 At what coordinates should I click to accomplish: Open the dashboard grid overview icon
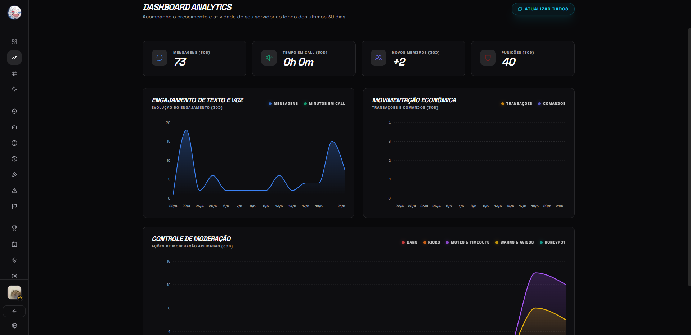14,42
